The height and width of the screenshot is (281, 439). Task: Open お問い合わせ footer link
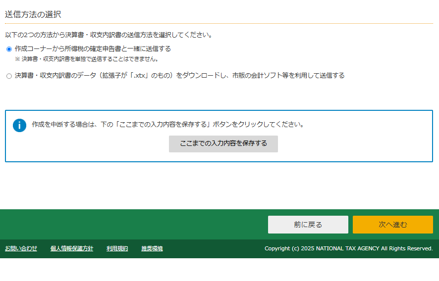click(21, 248)
